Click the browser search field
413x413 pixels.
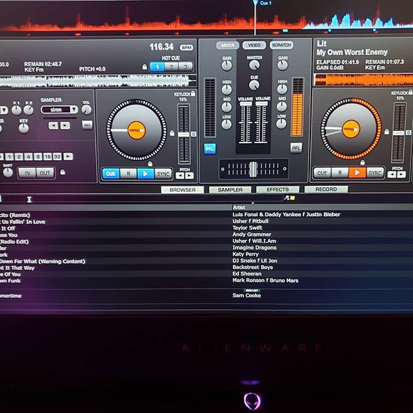tap(142, 199)
